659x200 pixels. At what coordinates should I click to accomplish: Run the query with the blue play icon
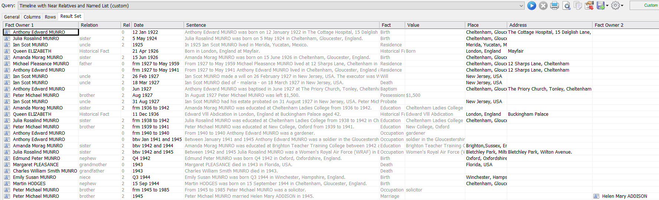coord(532,6)
